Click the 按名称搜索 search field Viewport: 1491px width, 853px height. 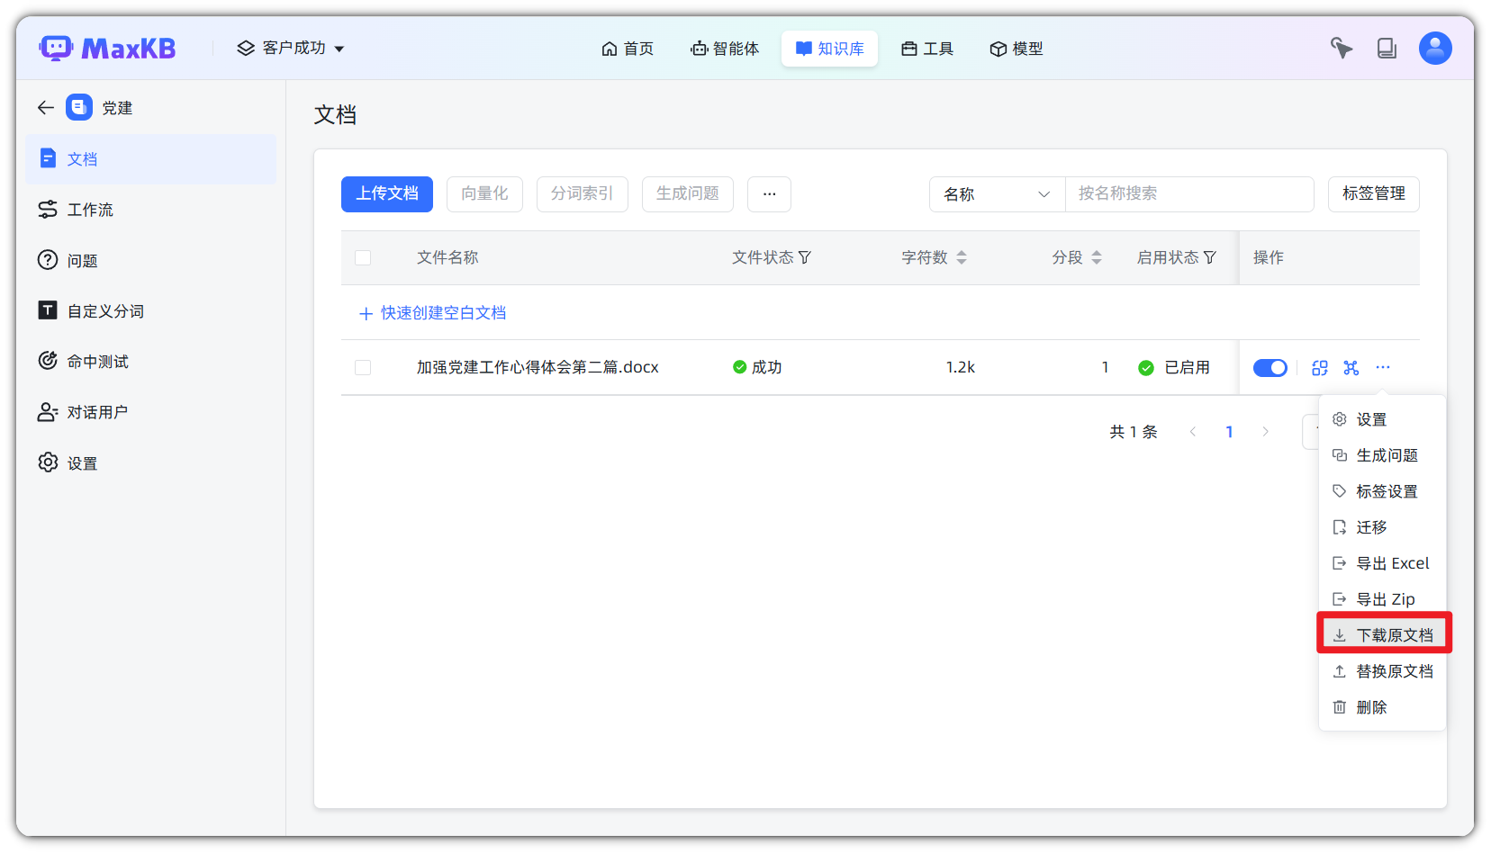click(x=1189, y=194)
